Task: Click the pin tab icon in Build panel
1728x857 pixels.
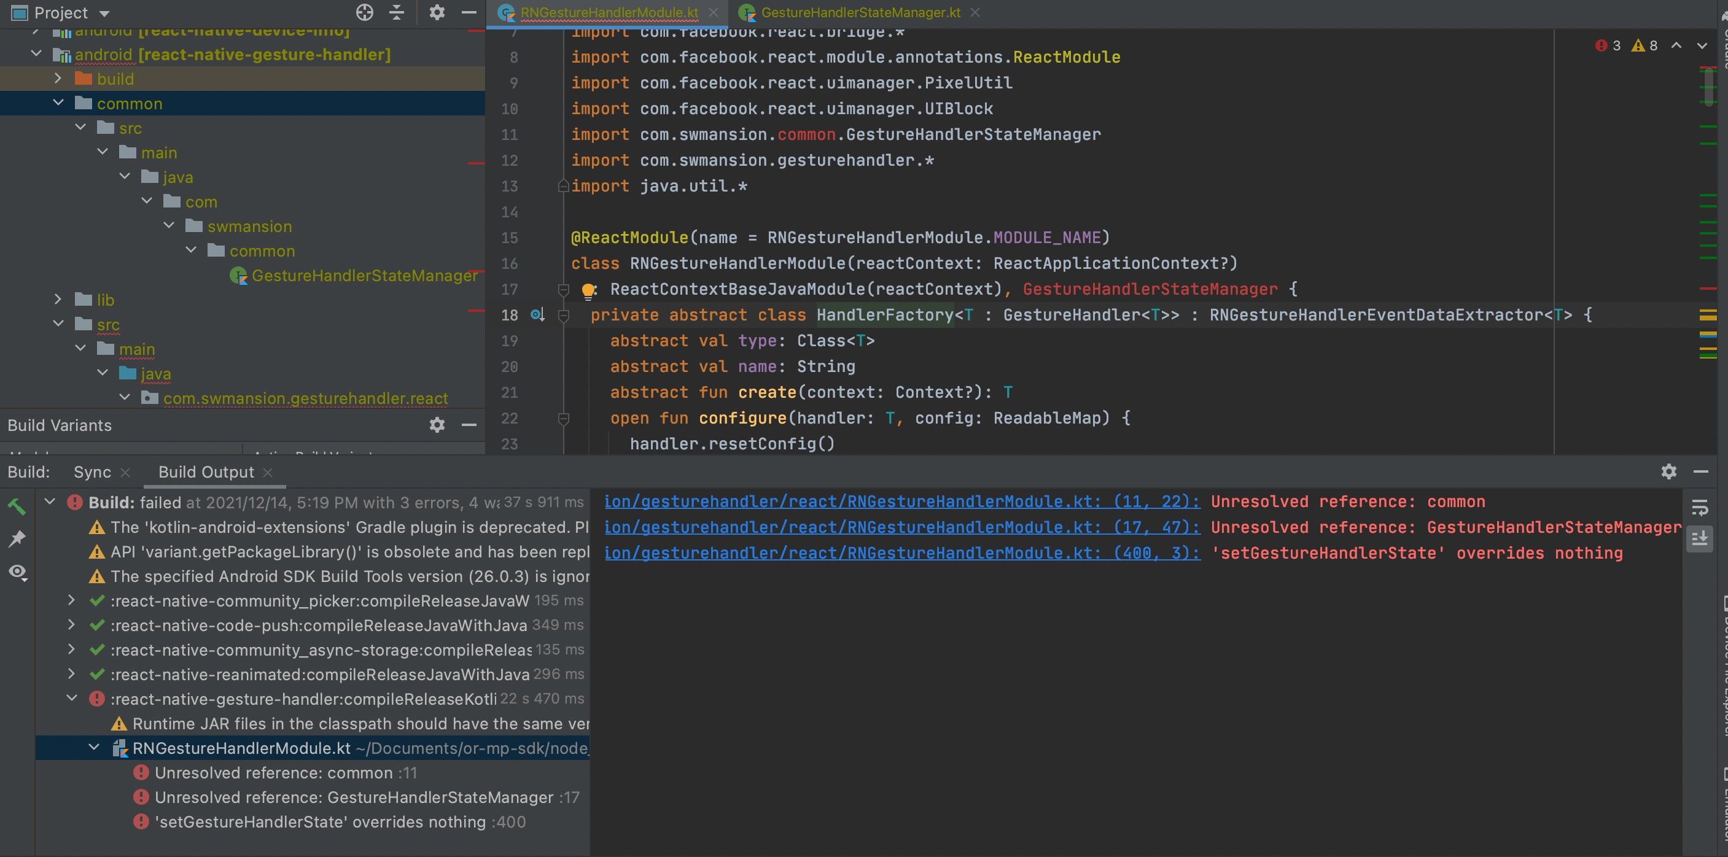Action: click(x=17, y=539)
